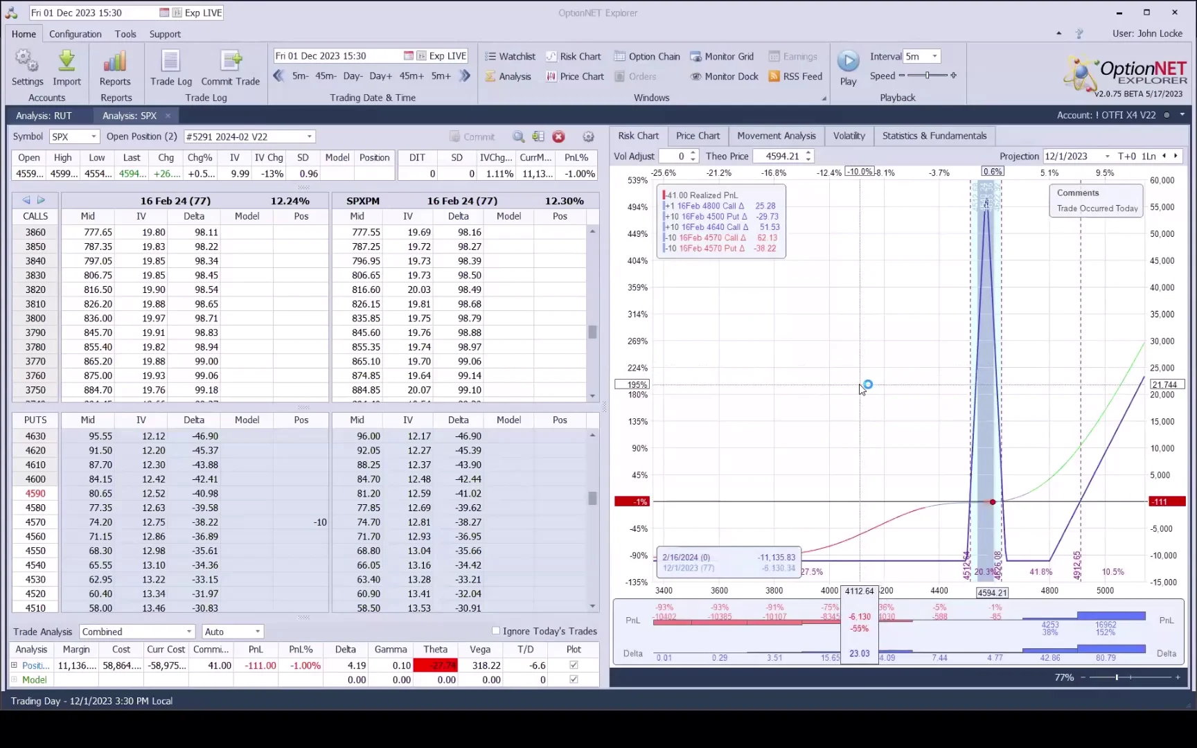The height and width of the screenshot is (748, 1197).
Task: Open the help icon near User label
Action: click(1079, 33)
